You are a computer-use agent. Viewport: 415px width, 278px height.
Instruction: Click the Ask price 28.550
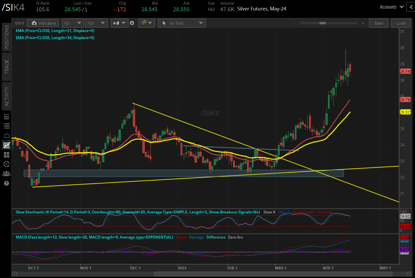[x=181, y=9]
